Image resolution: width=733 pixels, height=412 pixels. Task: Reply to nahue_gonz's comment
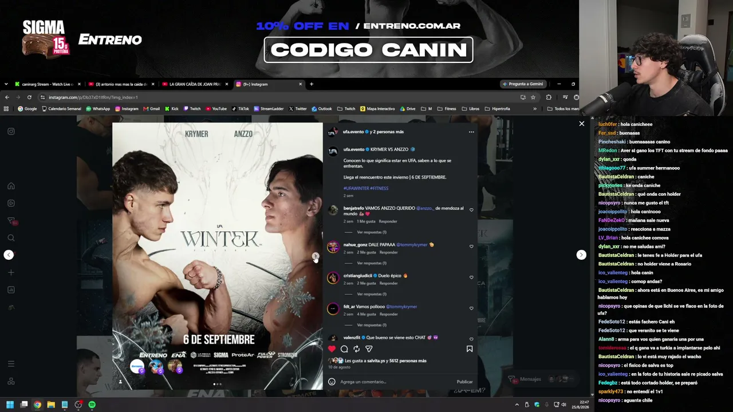[x=388, y=252]
